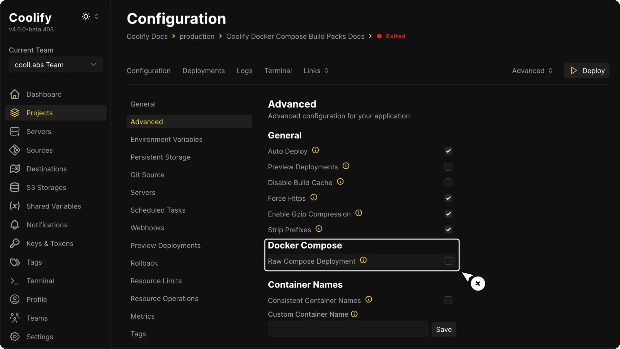Enable Consistent Container Names checkbox
The width and height of the screenshot is (620, 349).
point(448,300)
